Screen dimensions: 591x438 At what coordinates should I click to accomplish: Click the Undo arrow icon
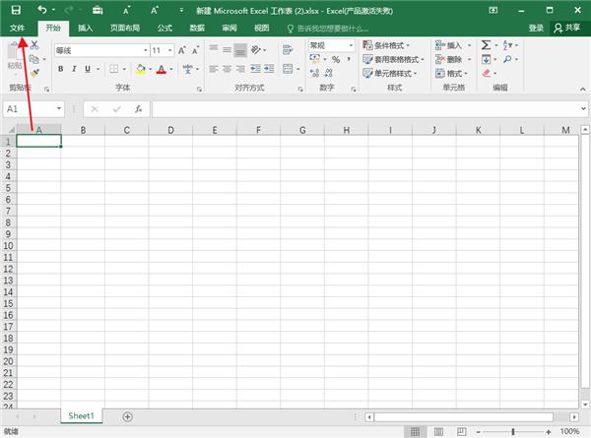[41, 9]
